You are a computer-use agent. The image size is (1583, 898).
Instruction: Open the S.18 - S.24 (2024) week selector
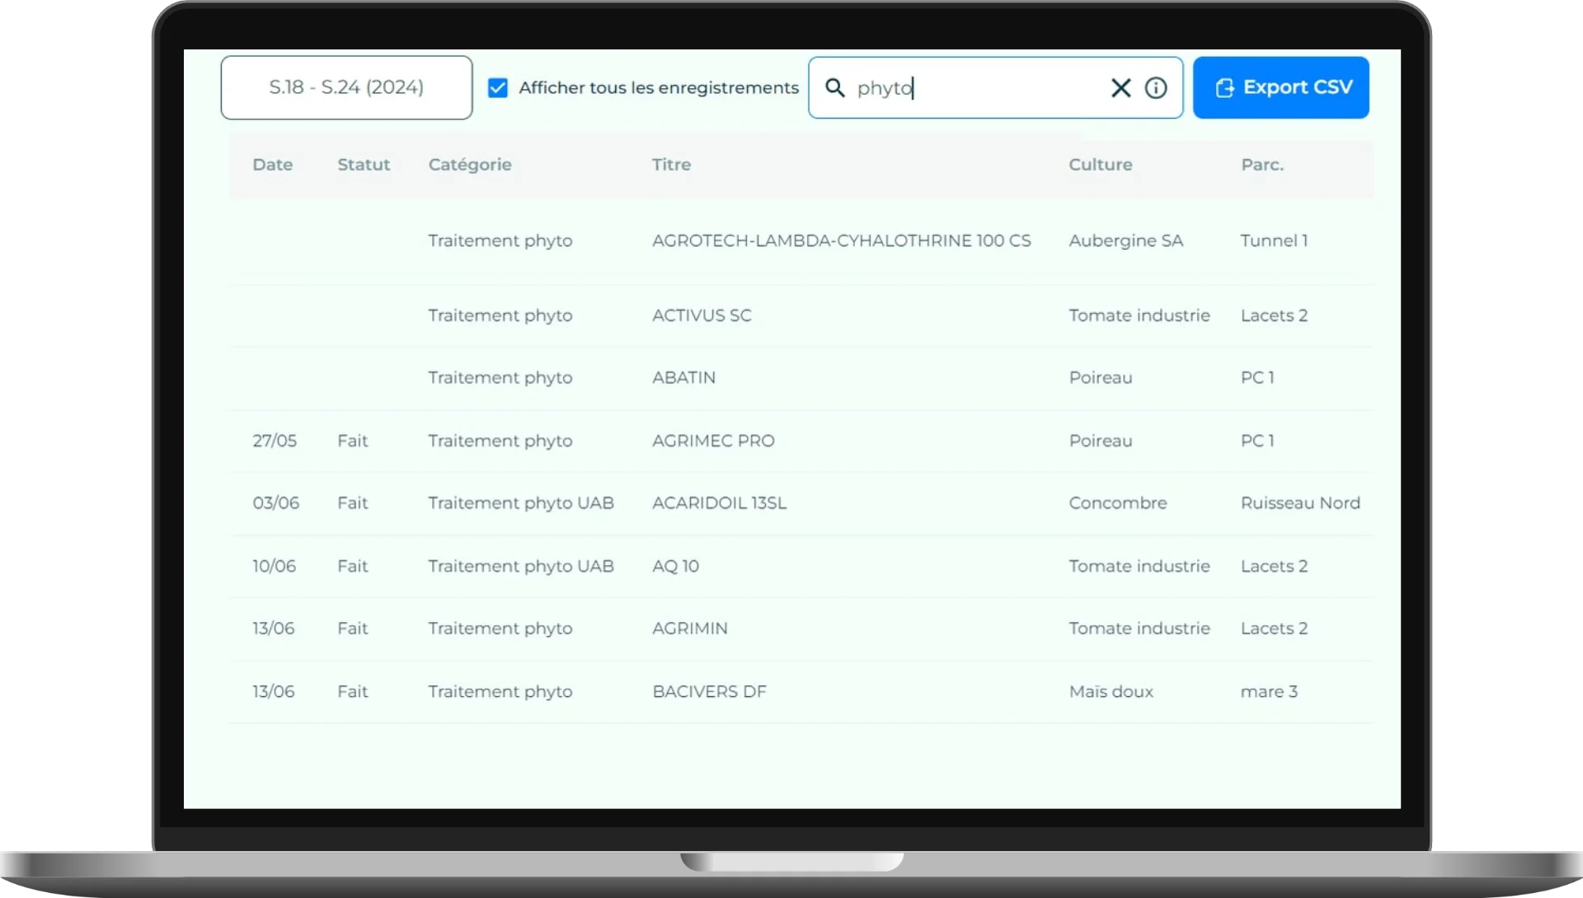(x=346, y=87)
